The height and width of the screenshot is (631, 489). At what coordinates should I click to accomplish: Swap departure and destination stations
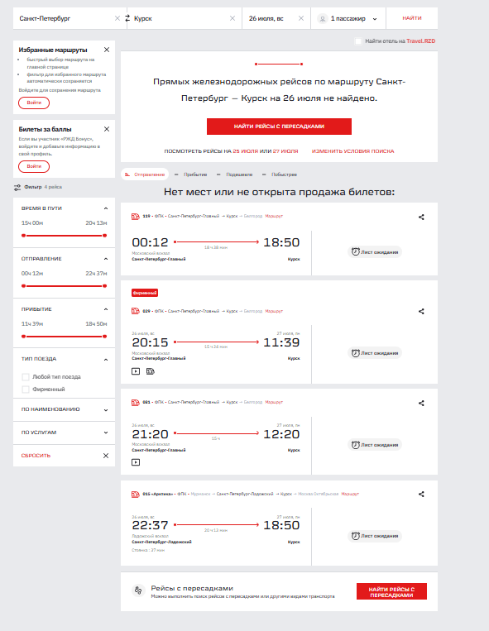coord(127,18)
